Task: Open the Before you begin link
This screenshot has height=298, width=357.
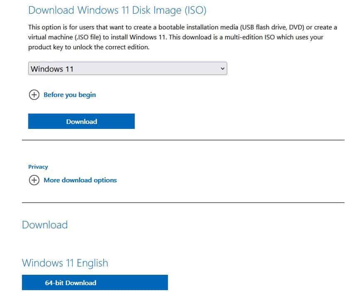Action: tap(70, 94)
